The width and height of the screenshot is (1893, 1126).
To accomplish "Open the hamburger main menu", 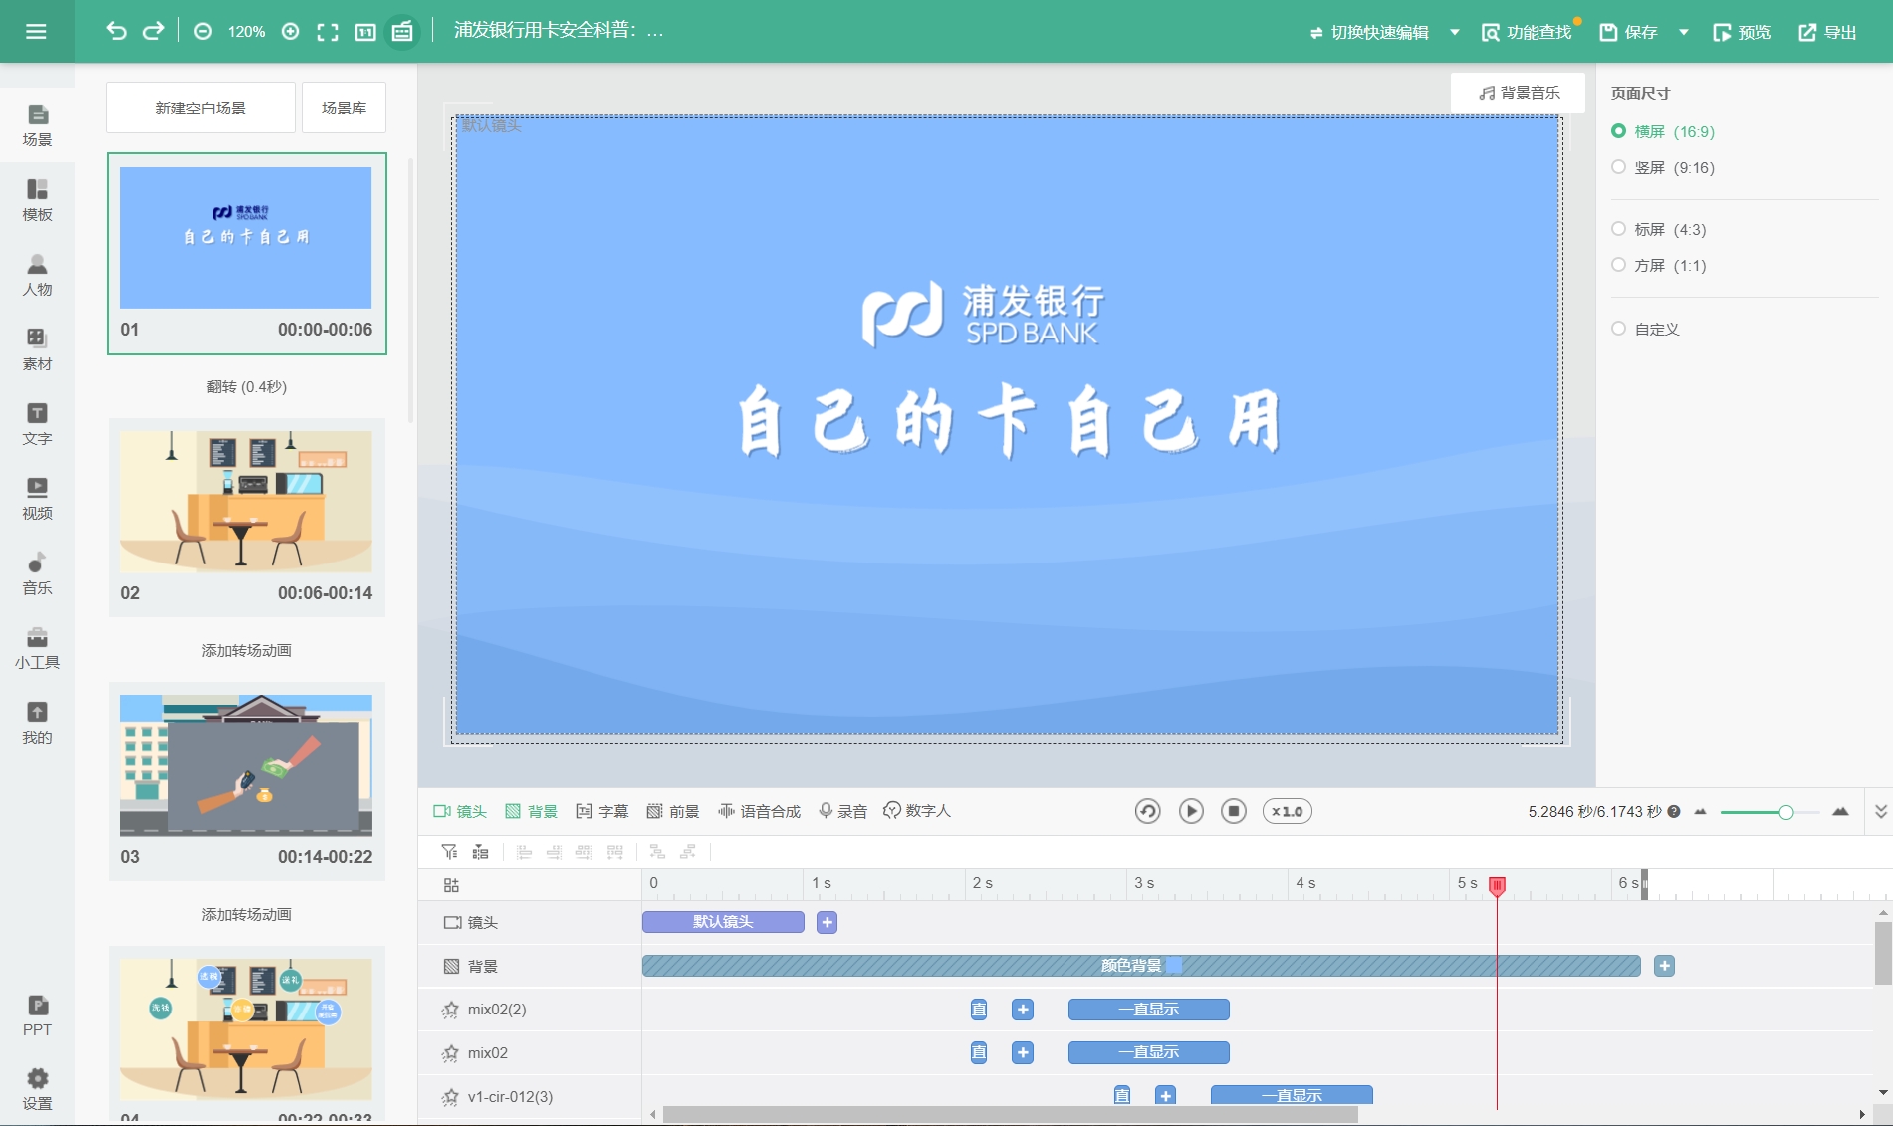I will click(36, 32).
